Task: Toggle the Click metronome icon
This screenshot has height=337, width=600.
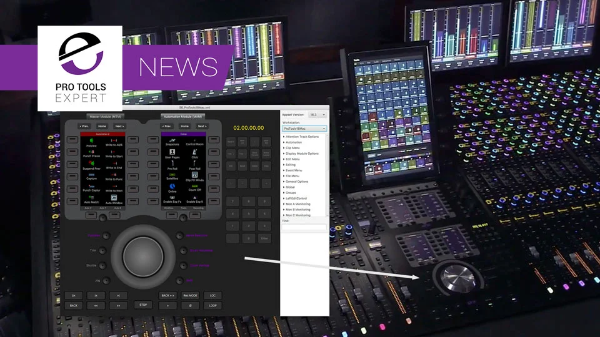Action: (195, 152)
